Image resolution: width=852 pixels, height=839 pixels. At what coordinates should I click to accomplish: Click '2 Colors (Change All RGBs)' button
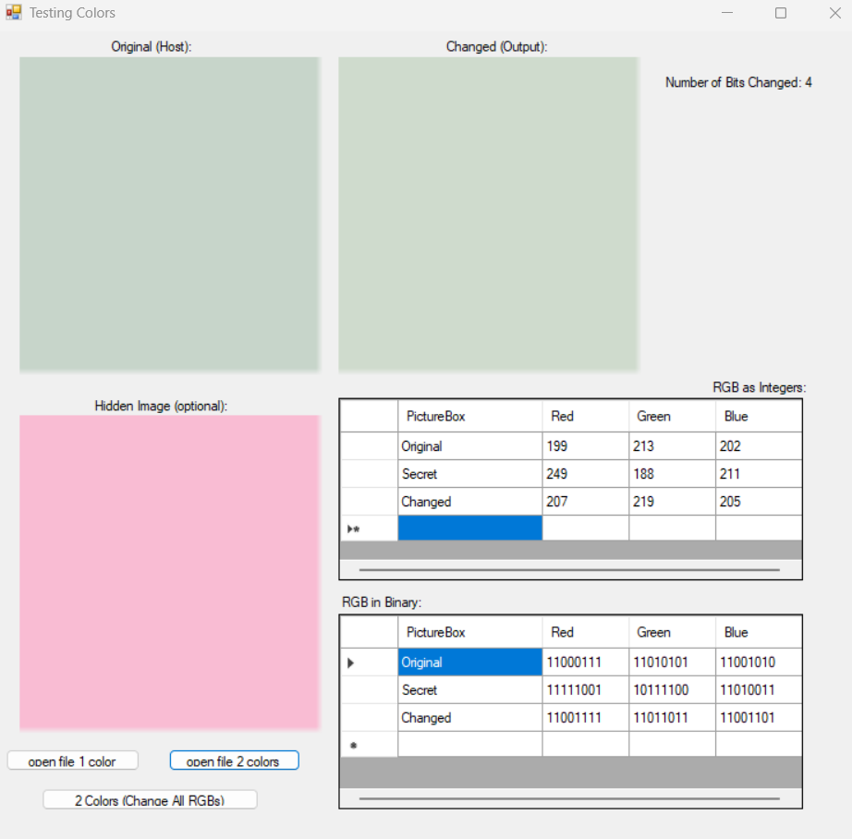click(x=150, y=799)
